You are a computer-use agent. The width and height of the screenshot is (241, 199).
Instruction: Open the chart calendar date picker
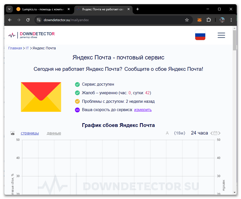click(215, 133)
